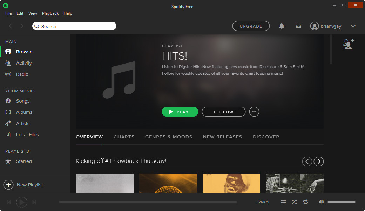
Task: Open the inbox tray icon
Action: (x=298, y=26)
